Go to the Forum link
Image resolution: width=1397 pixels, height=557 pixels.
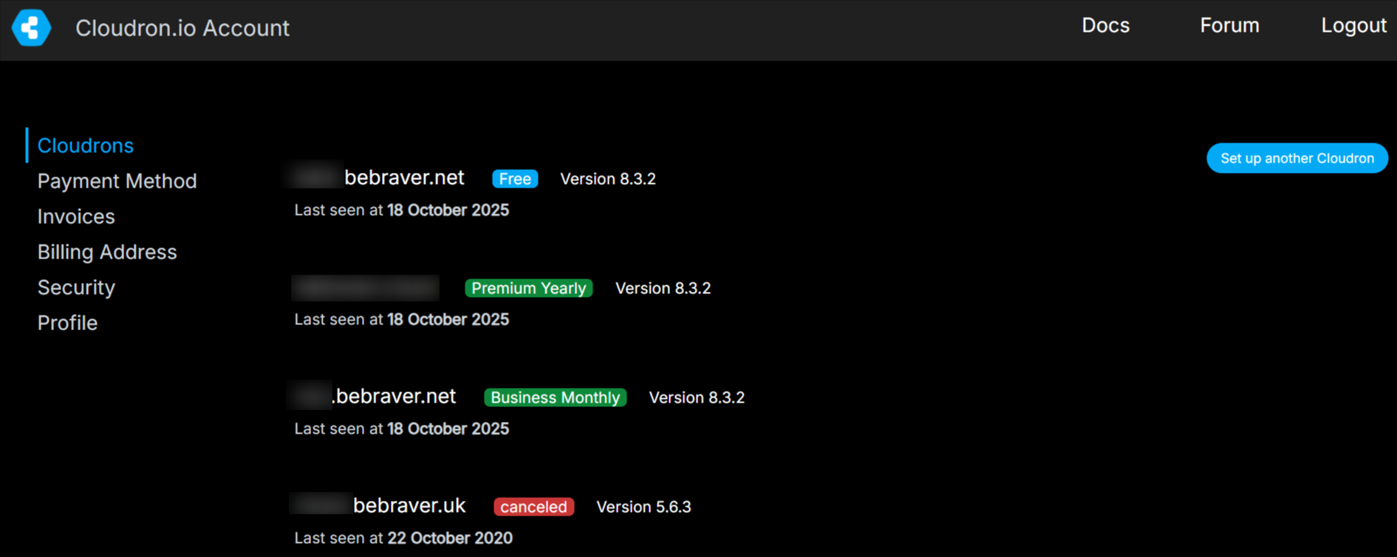(x=1229, y=26)
